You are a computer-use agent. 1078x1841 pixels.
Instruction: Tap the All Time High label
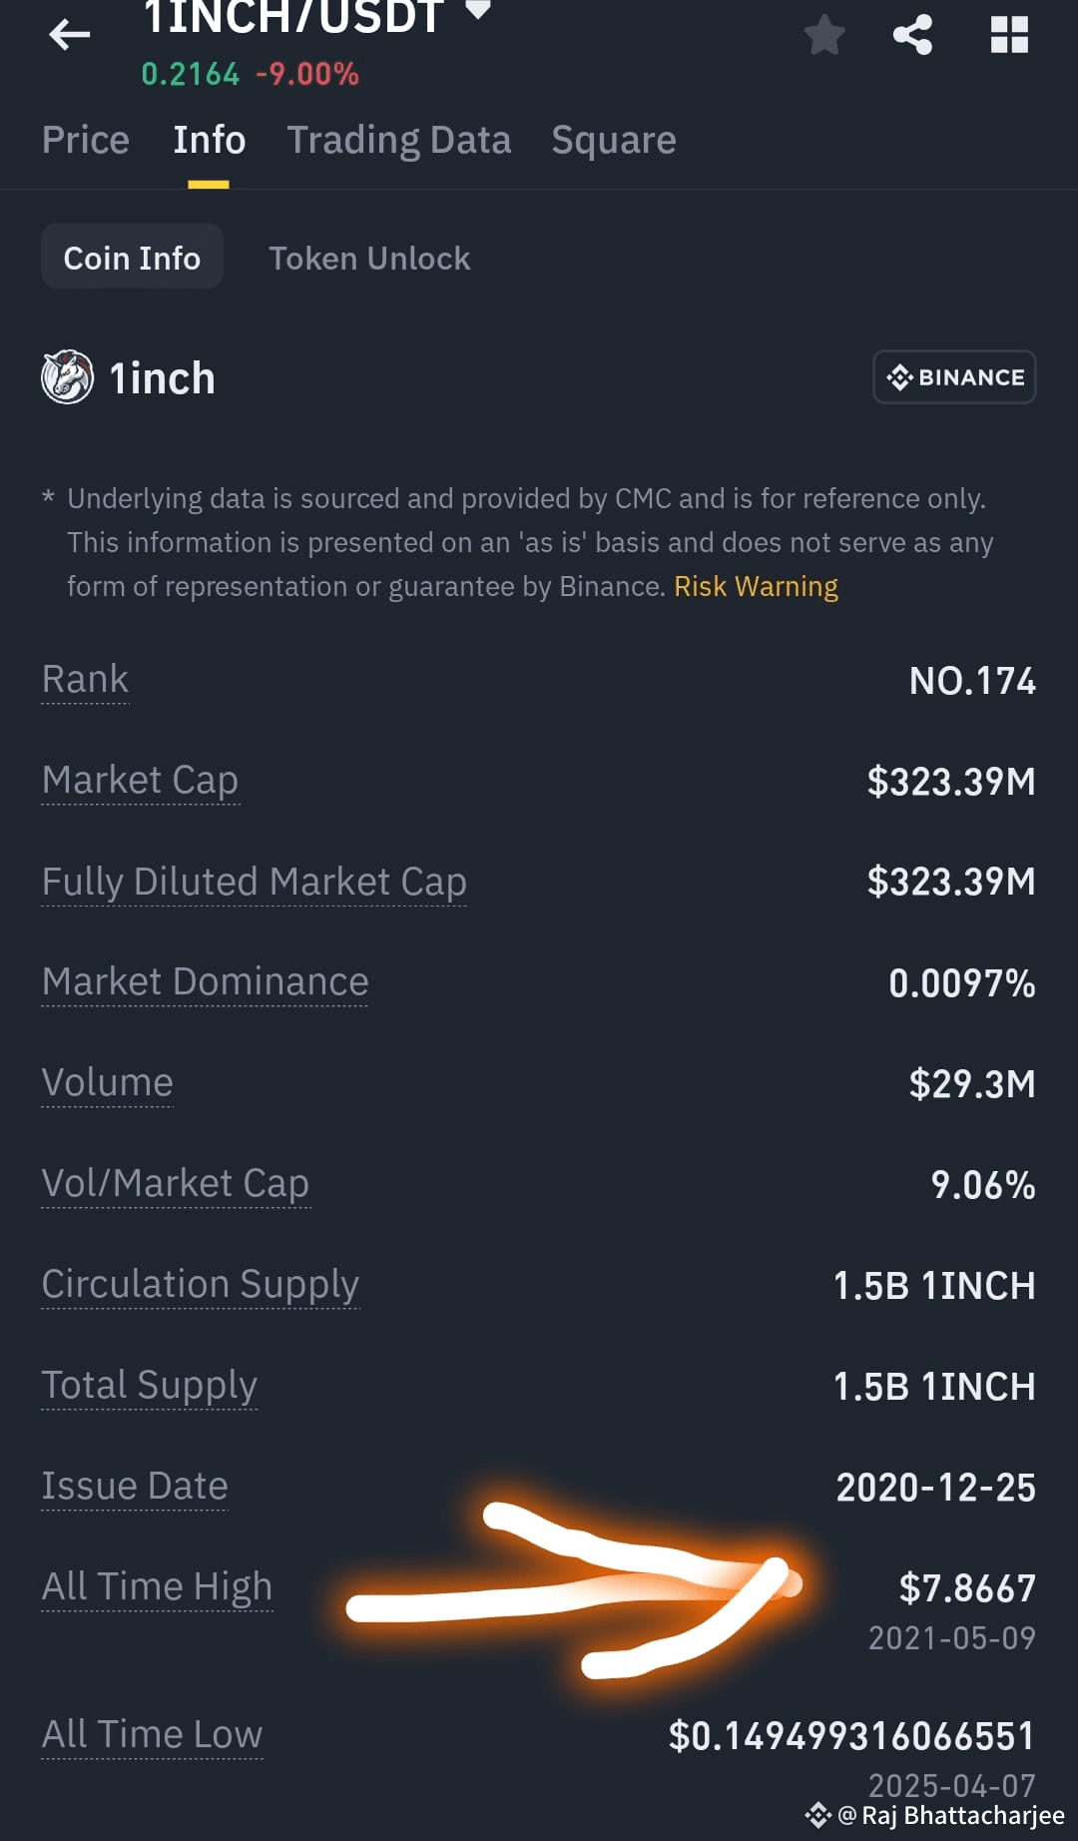point(157,1585)
